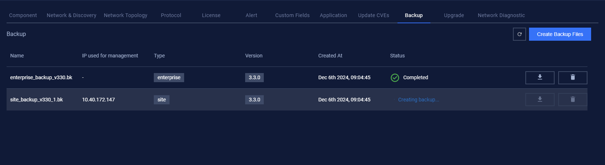Download the enterprise_backup_v330.bk file
The width and height of the screenshot is (605, 165).
pyautogui.click(x=540, y=77)
